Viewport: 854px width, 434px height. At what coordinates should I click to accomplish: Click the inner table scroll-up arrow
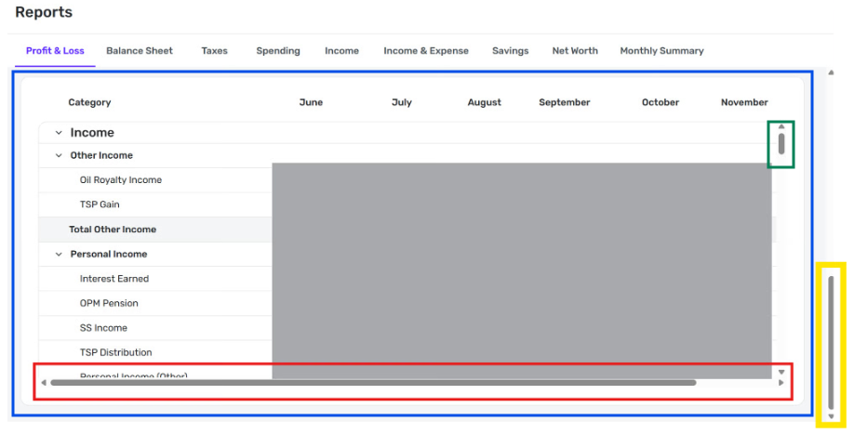tap(781, 126)
